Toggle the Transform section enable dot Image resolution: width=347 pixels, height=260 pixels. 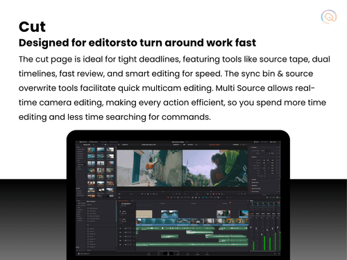click(x=250, y=157)
